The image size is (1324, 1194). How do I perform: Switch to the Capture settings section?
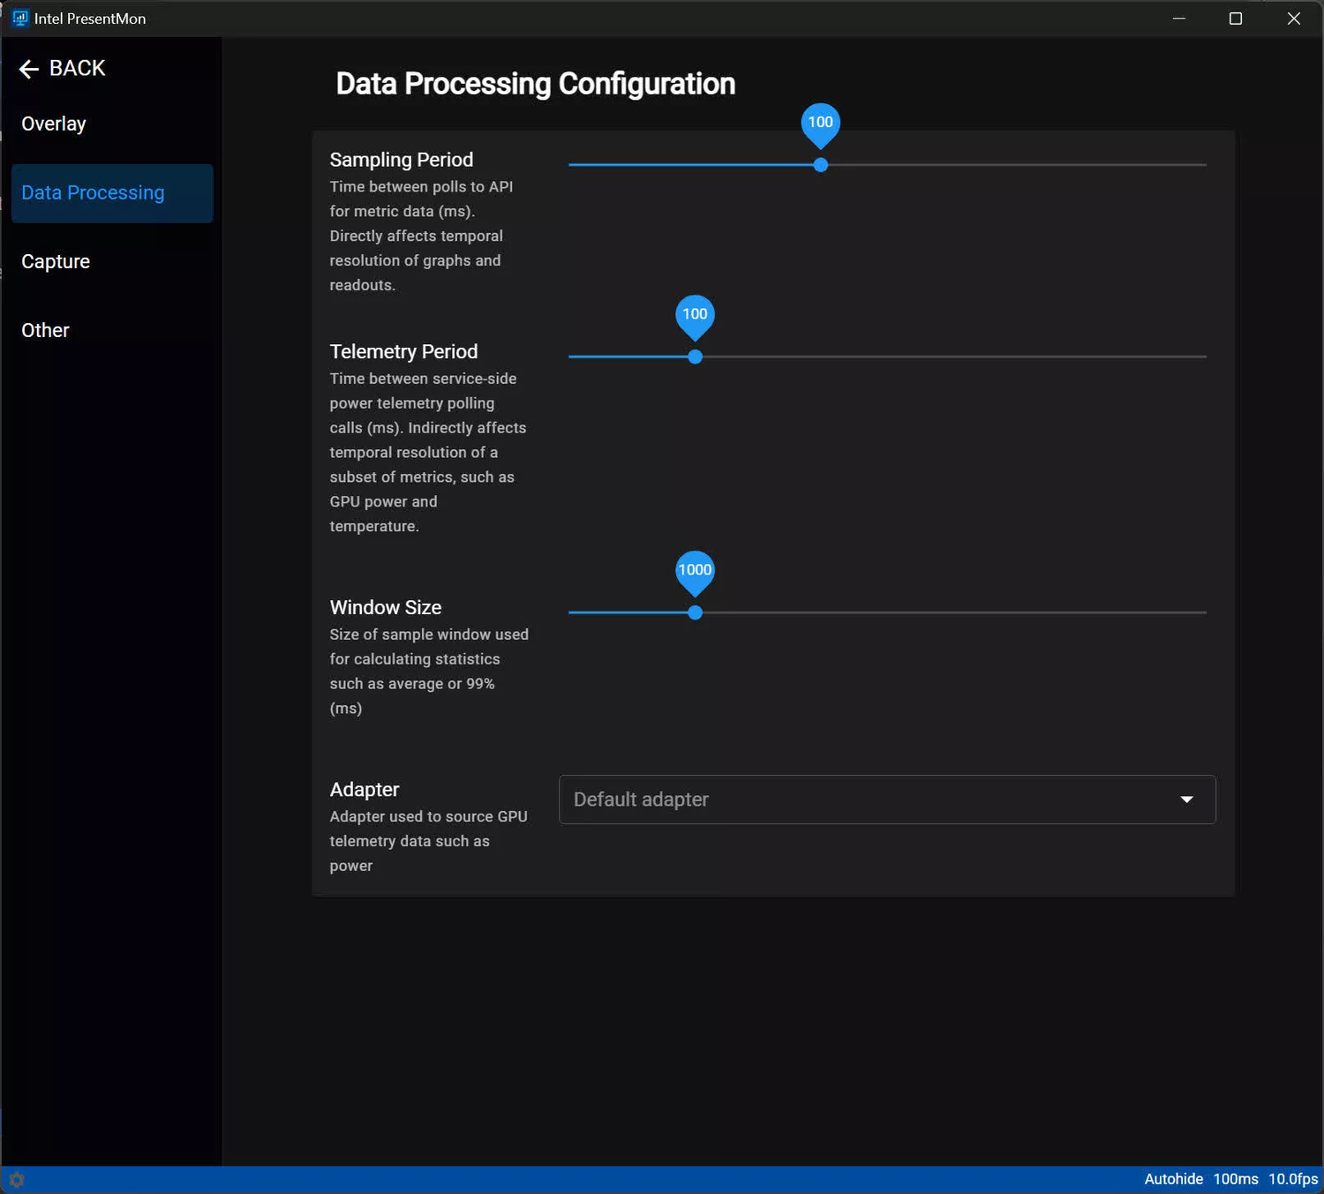click(56, 262)
